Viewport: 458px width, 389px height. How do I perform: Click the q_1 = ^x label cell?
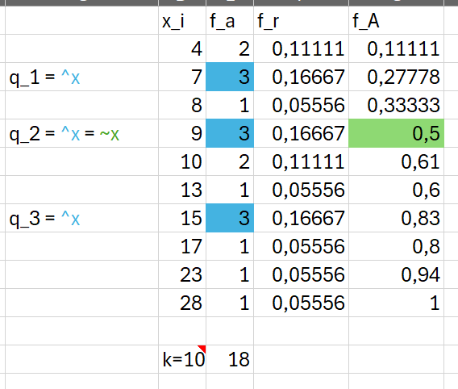81,77
